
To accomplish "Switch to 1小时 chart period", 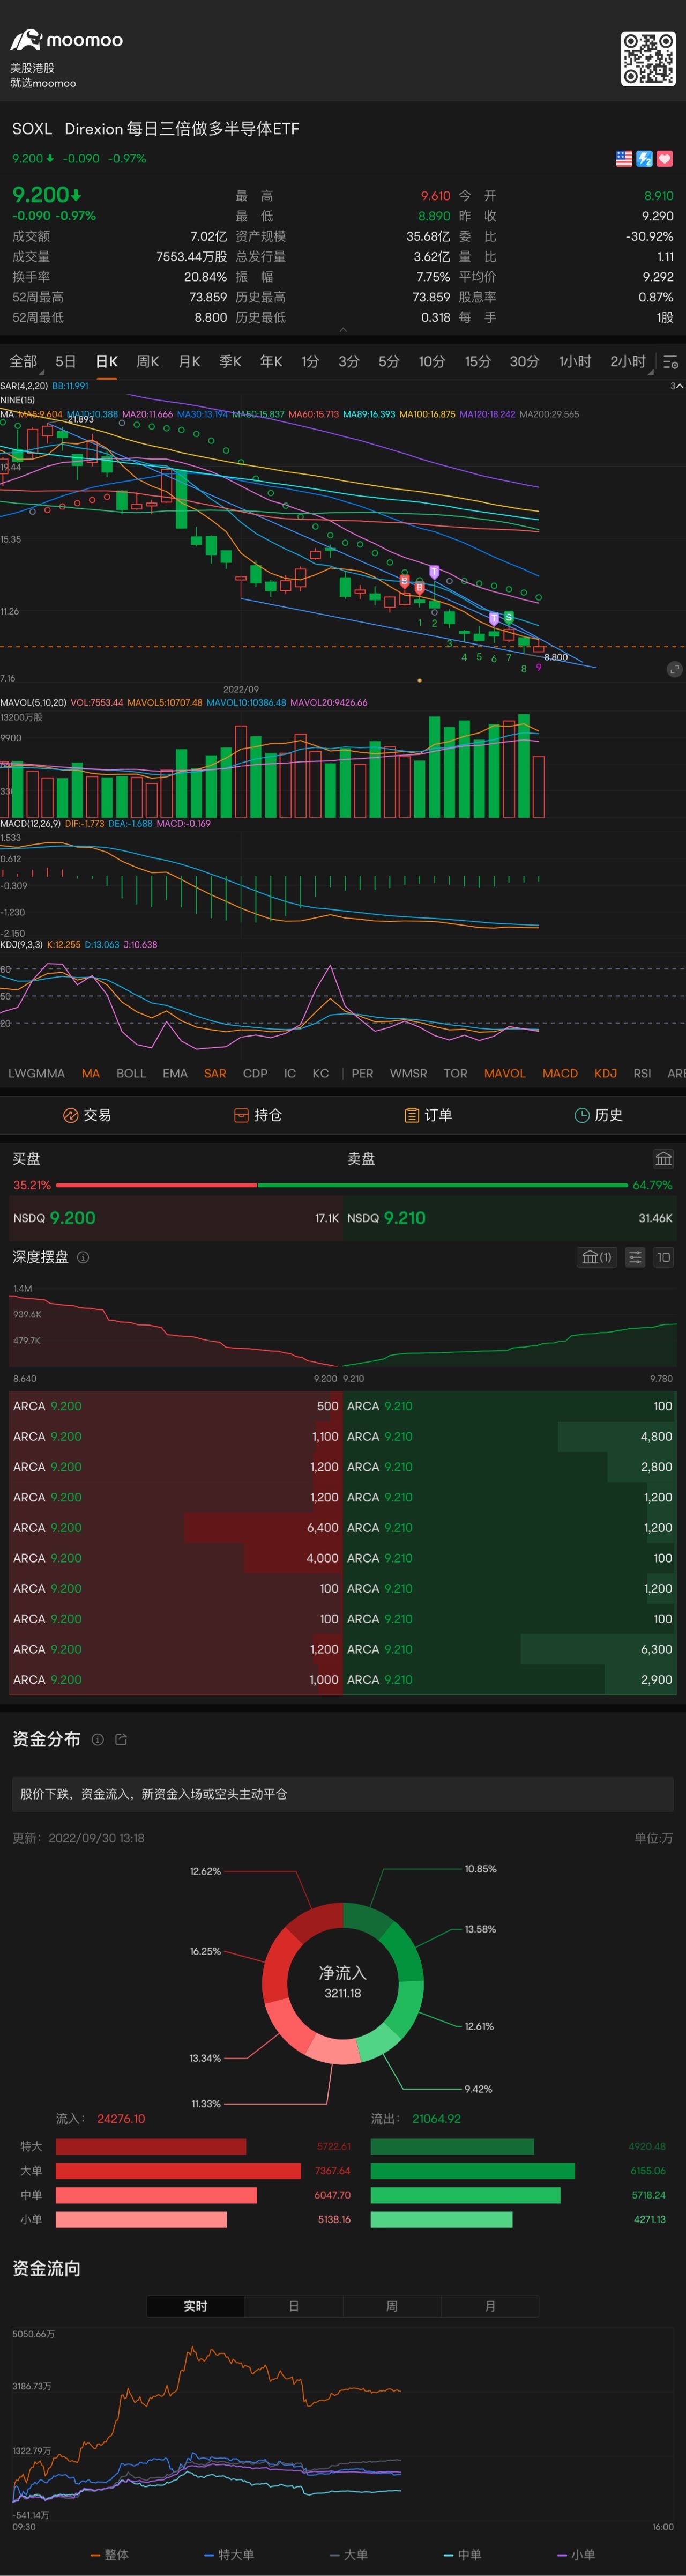I will point(575,362).
